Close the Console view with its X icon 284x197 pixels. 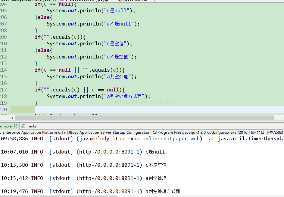(16, 126)
